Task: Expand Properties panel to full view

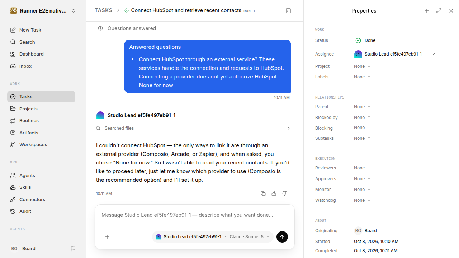Action: tap(439, 11)
